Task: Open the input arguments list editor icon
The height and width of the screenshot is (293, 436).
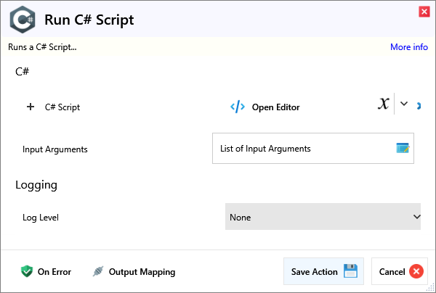Action: click(x=403, y=149)
